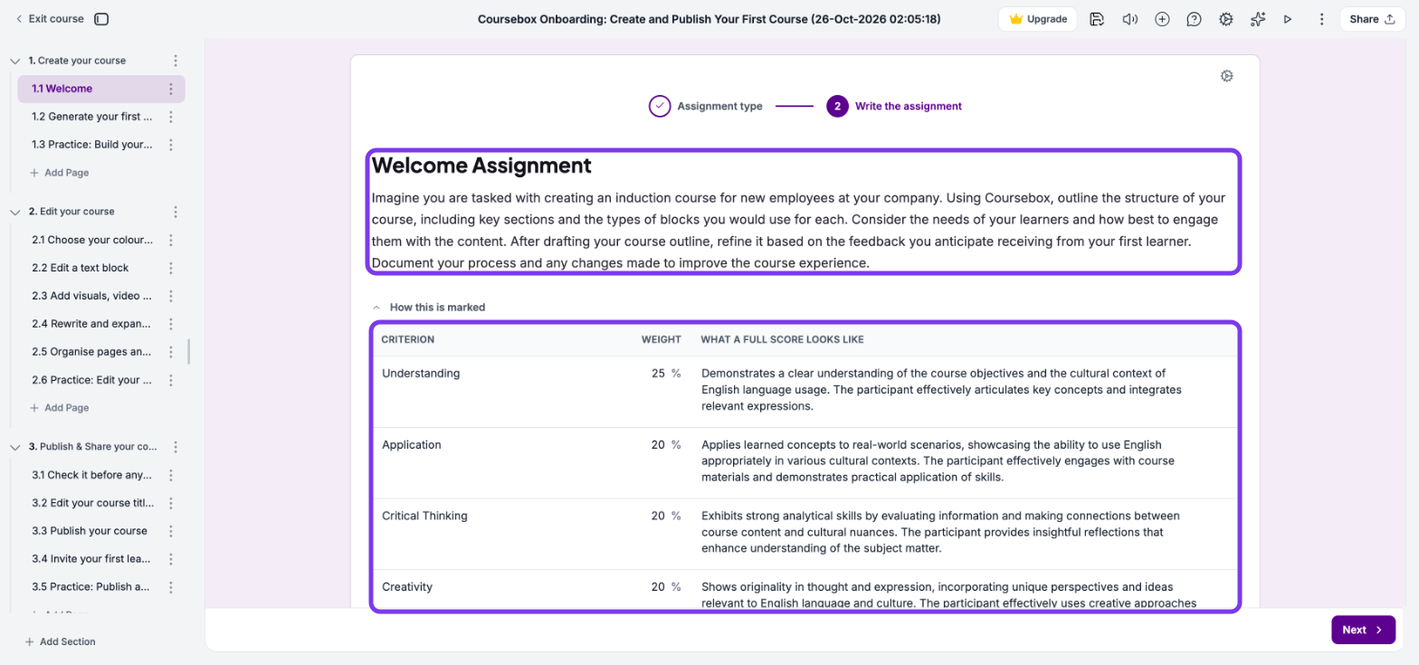The height and width of the screenshot is (665, 1419).
Task: Open course settings gear in the top bar
Action: coord(1225,19)
